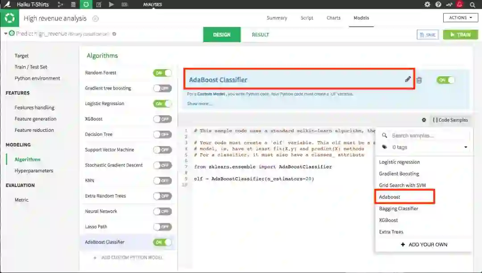This screenshot has height=273, width=482.
Task: Click the Search samples input field
Action: (424, 135)
